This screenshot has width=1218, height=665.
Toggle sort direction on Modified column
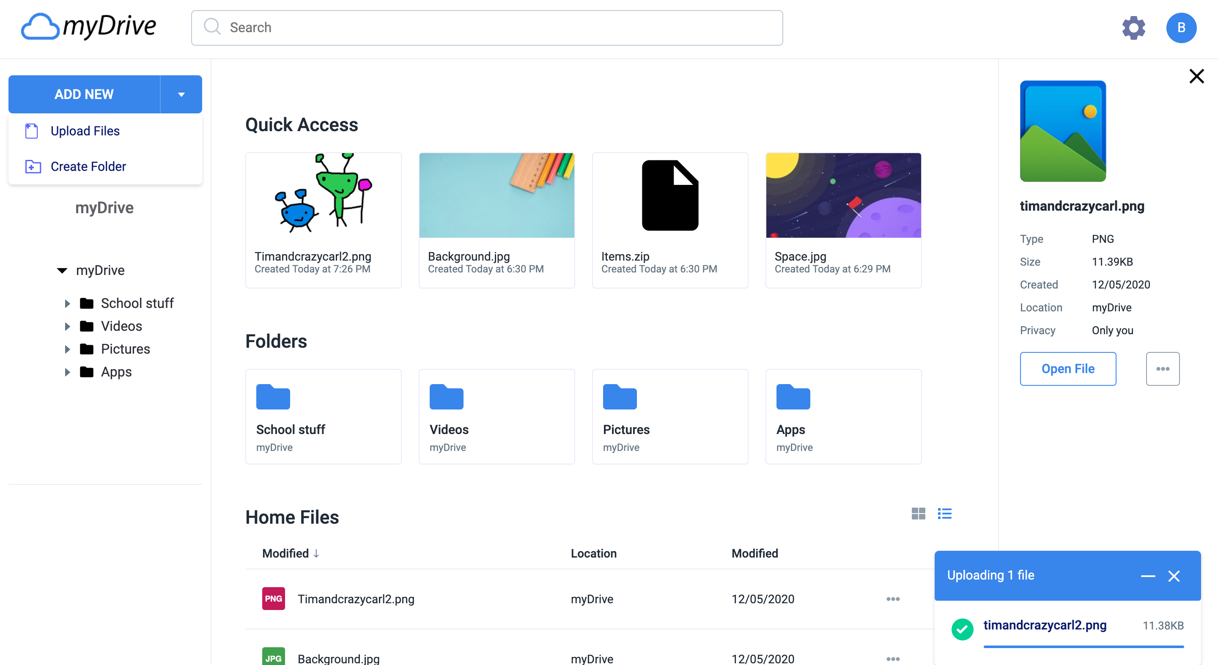tap(316, 553)
